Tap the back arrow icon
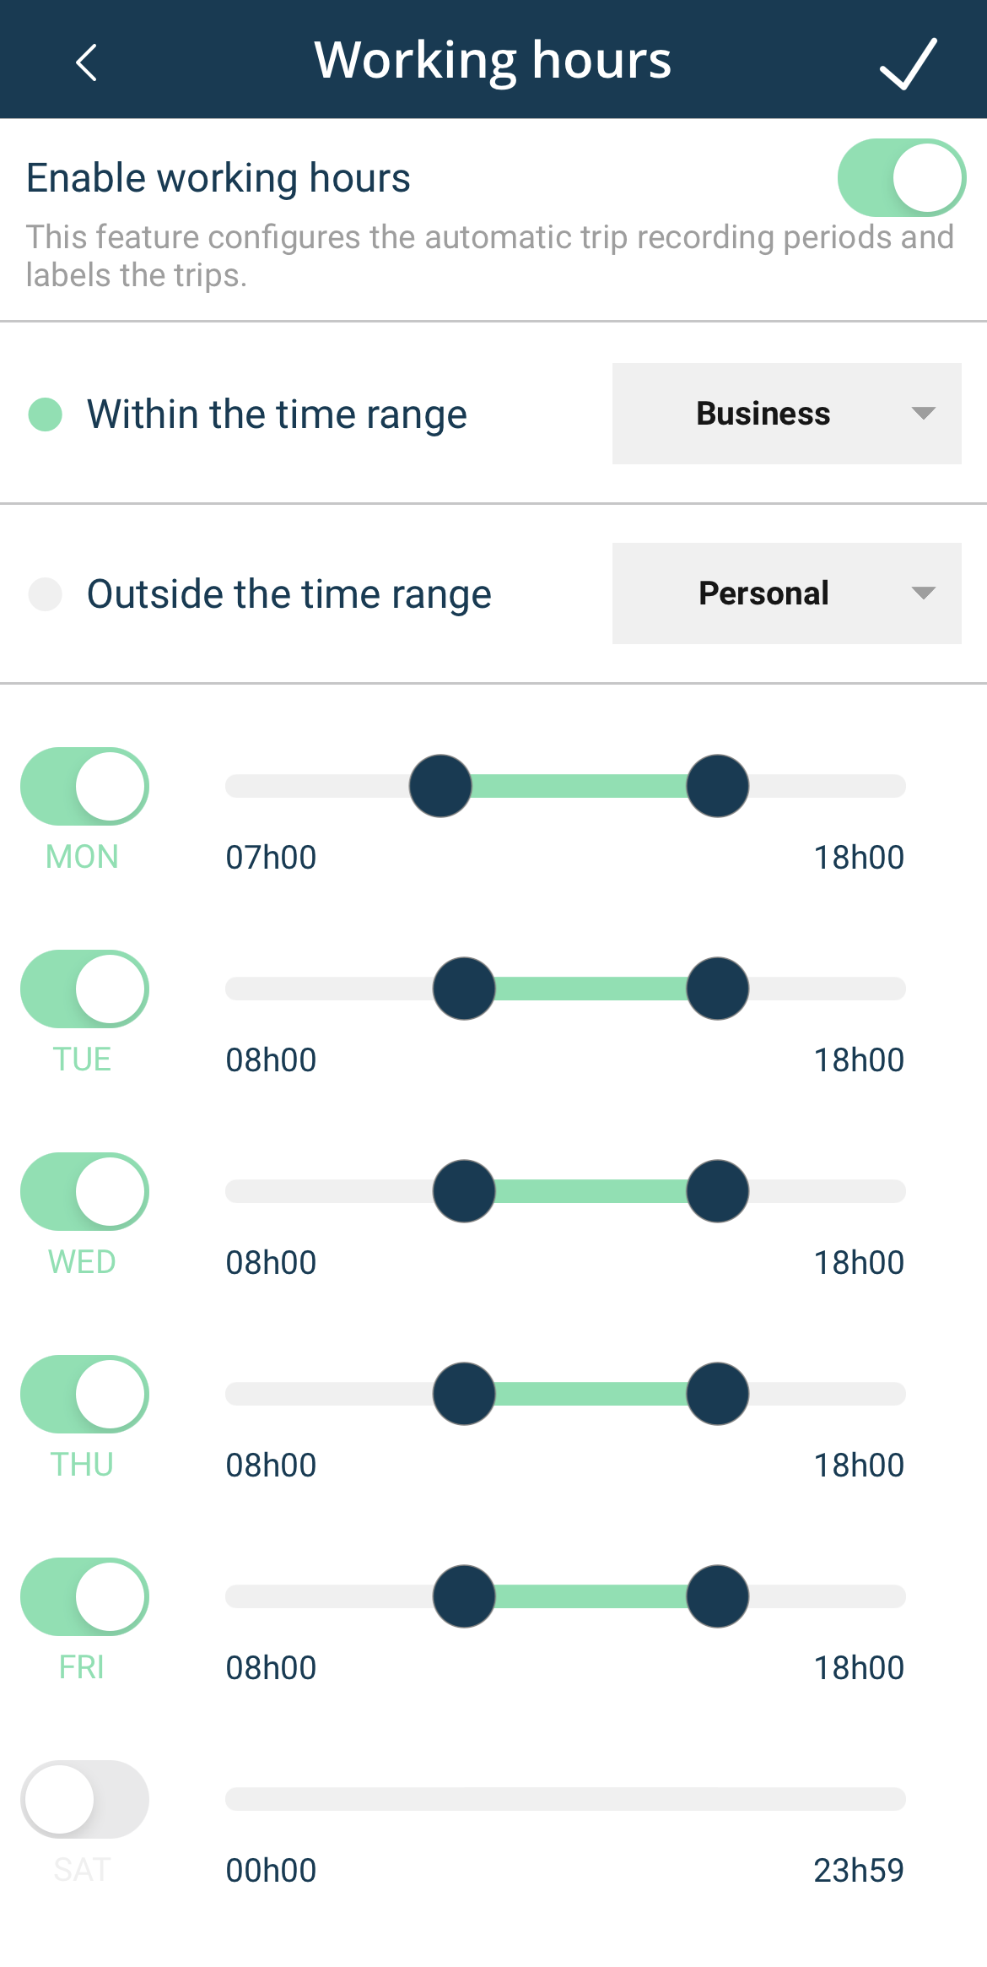 click(x=86, y=62)
